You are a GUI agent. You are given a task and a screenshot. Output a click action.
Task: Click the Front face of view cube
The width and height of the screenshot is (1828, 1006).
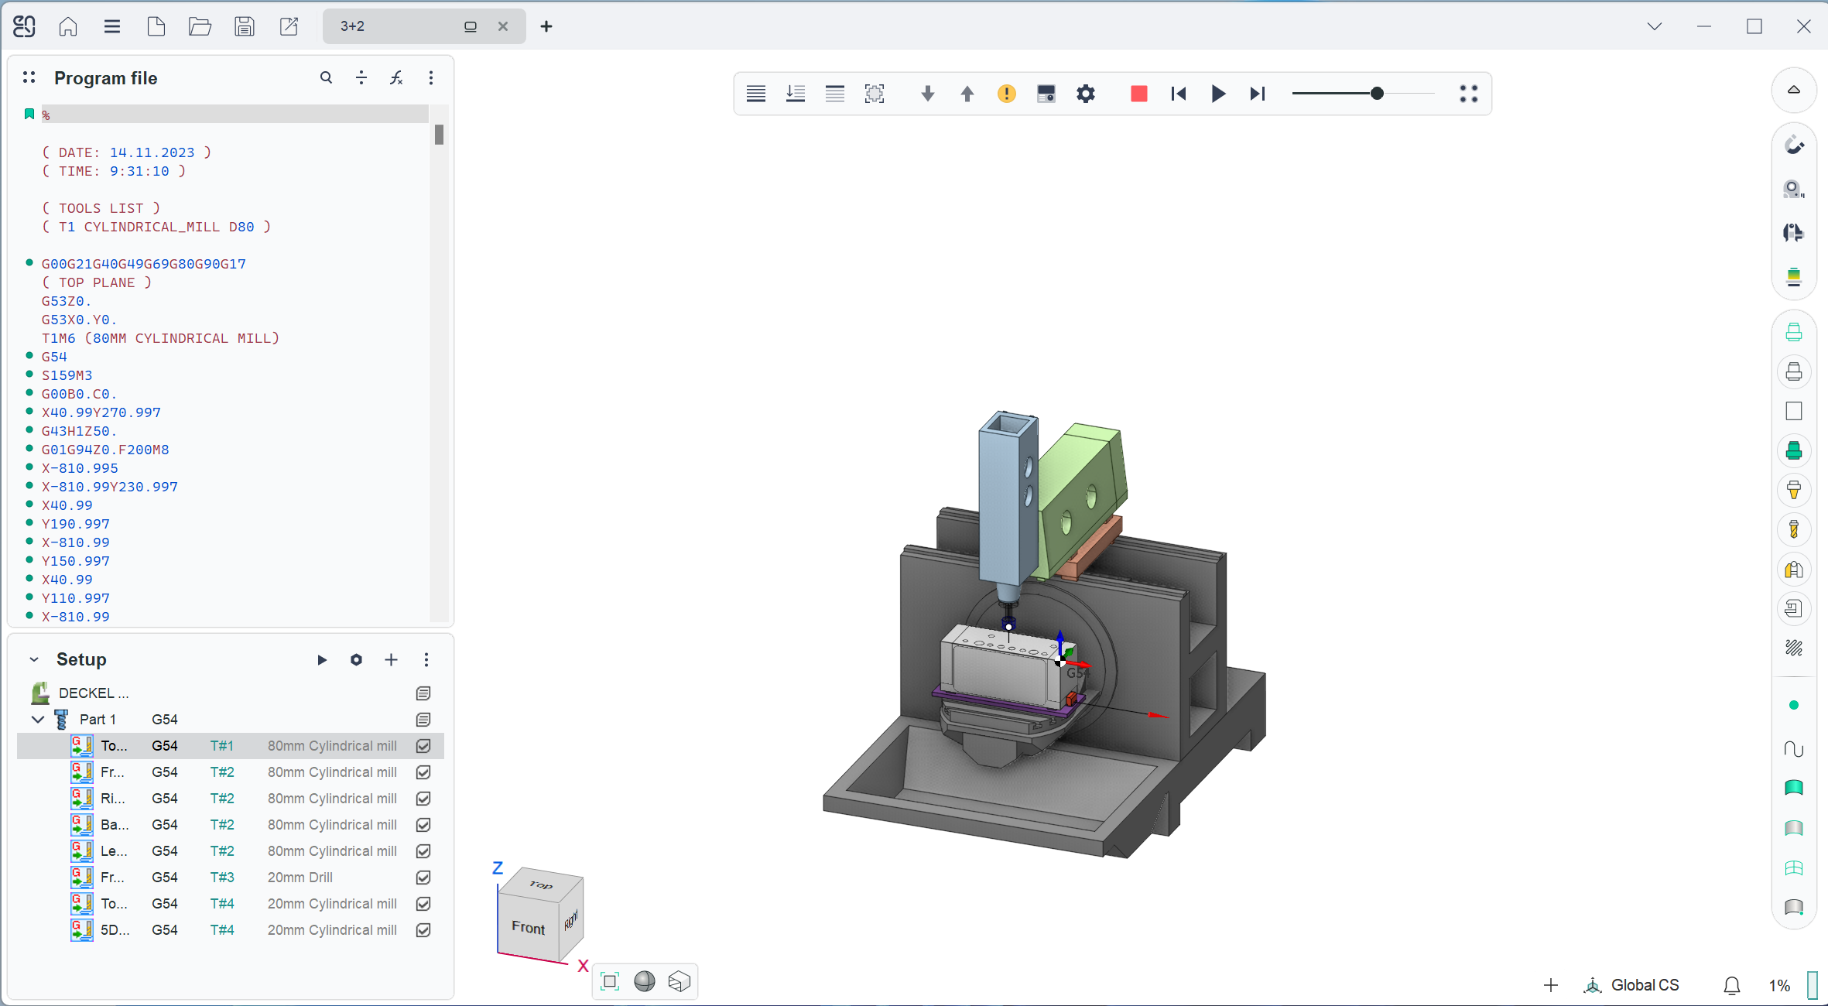[x=528, y=927]
